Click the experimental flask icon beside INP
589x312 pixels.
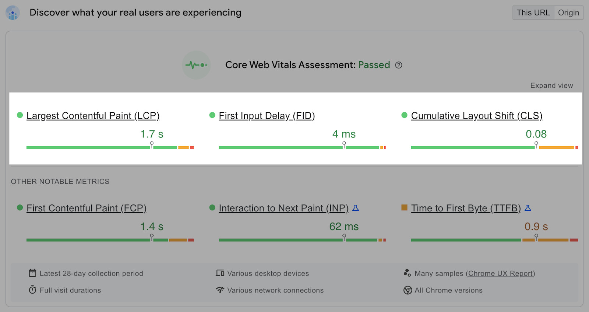click(x=356, y=208)
